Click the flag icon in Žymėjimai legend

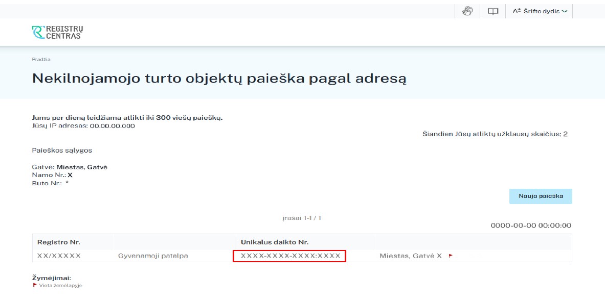[34, 285]
